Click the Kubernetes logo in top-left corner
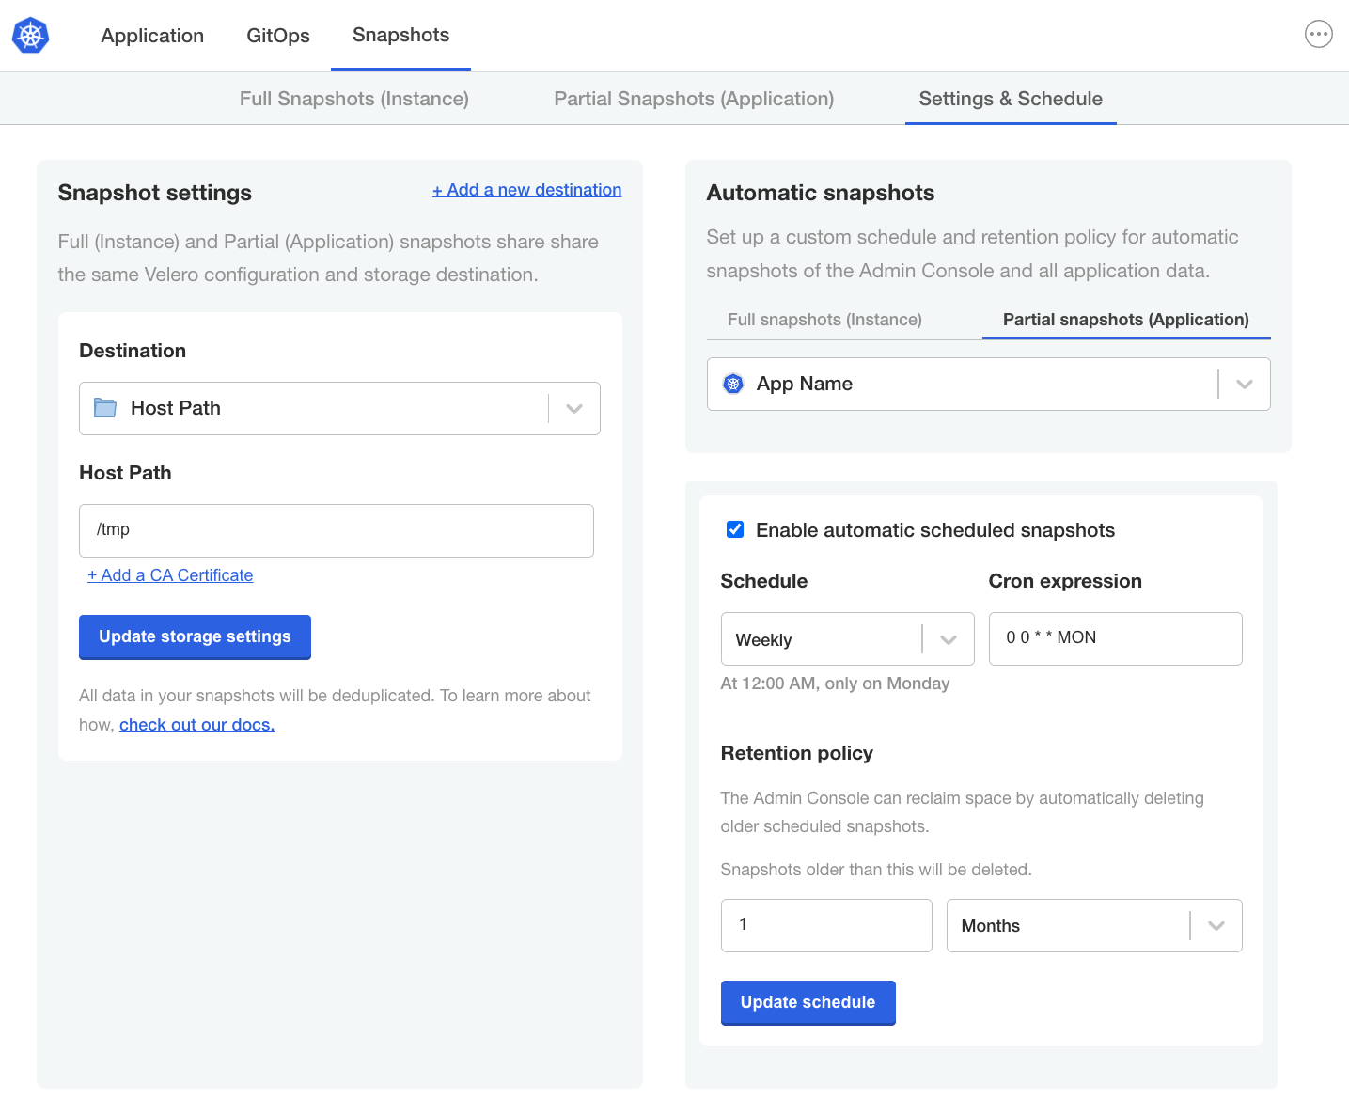 pyautogui.click(x=29, y=35)
